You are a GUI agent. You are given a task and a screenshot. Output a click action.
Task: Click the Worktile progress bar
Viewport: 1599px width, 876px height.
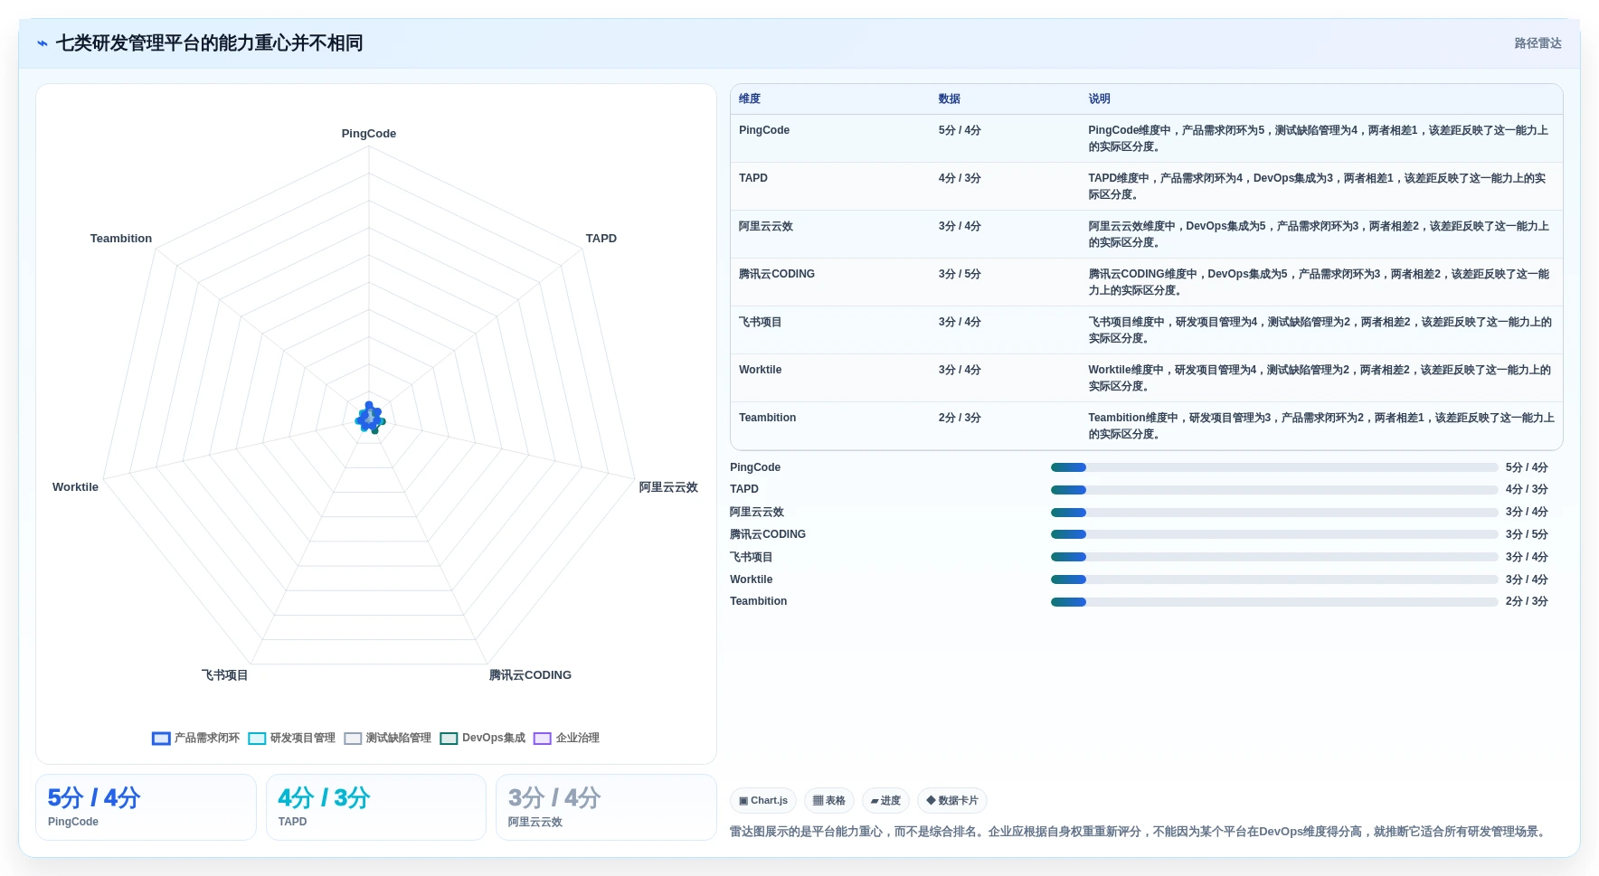point(1274,579)
